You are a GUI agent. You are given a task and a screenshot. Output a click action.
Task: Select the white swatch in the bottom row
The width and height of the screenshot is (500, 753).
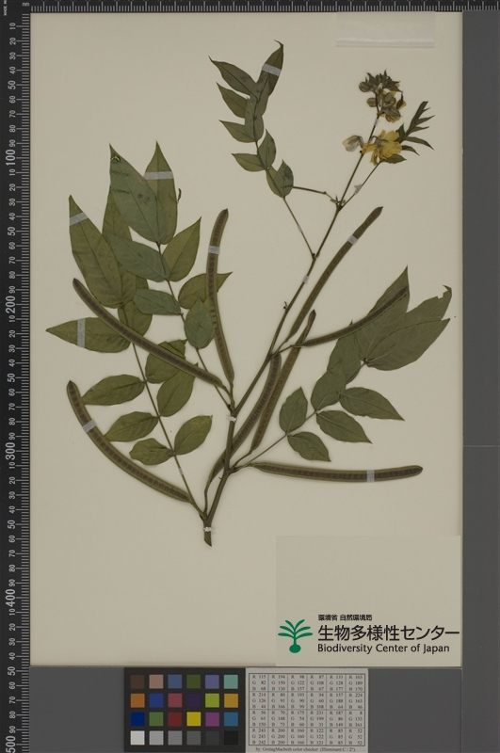click(137, 738)
